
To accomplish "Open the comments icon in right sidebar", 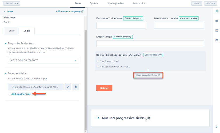I will coord(217,21).
